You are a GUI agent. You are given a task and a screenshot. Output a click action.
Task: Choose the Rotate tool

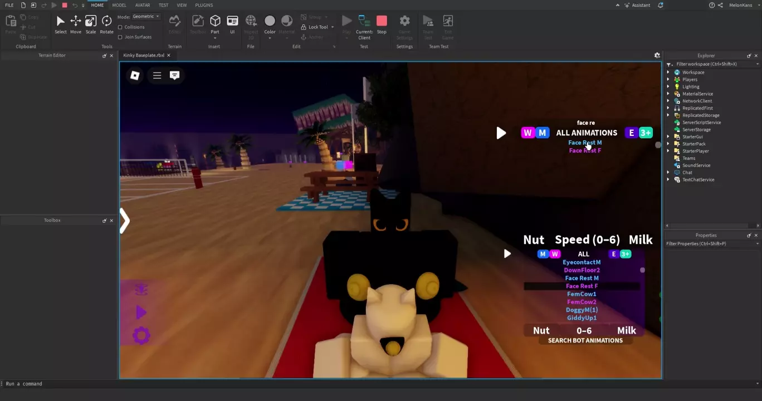click(x=106, y=25)
